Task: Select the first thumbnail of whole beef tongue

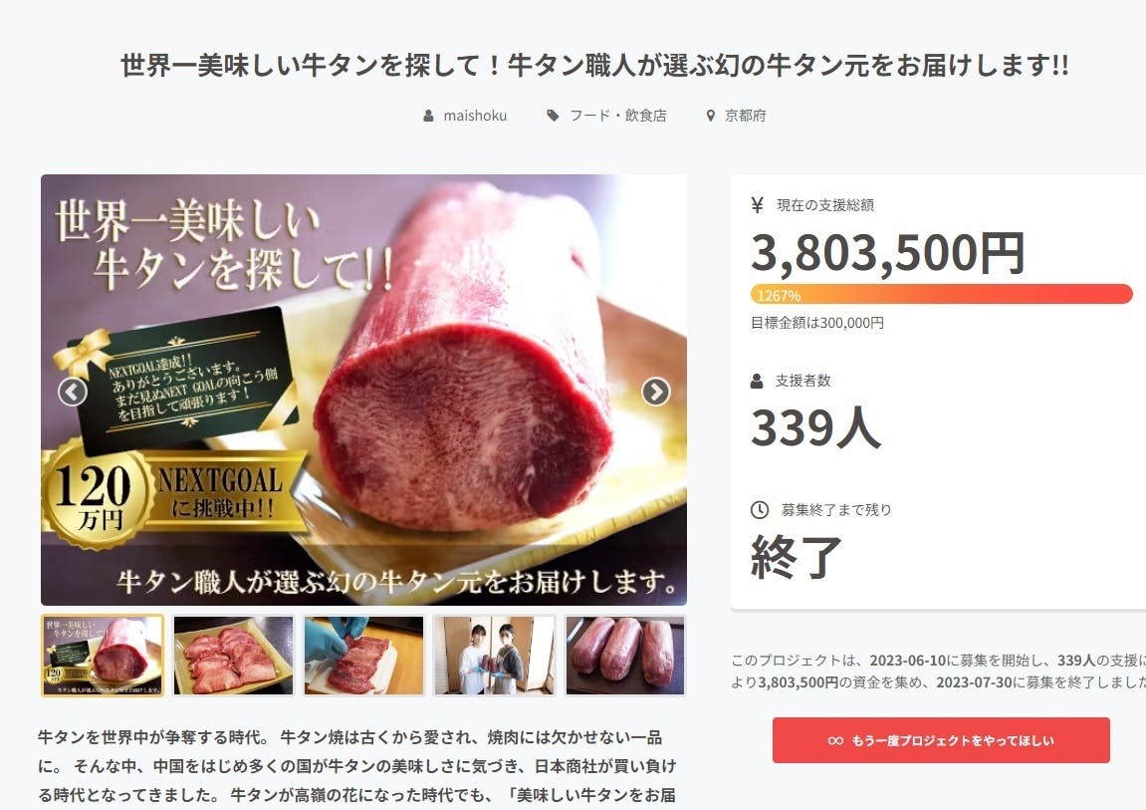Action: point(103,655)
